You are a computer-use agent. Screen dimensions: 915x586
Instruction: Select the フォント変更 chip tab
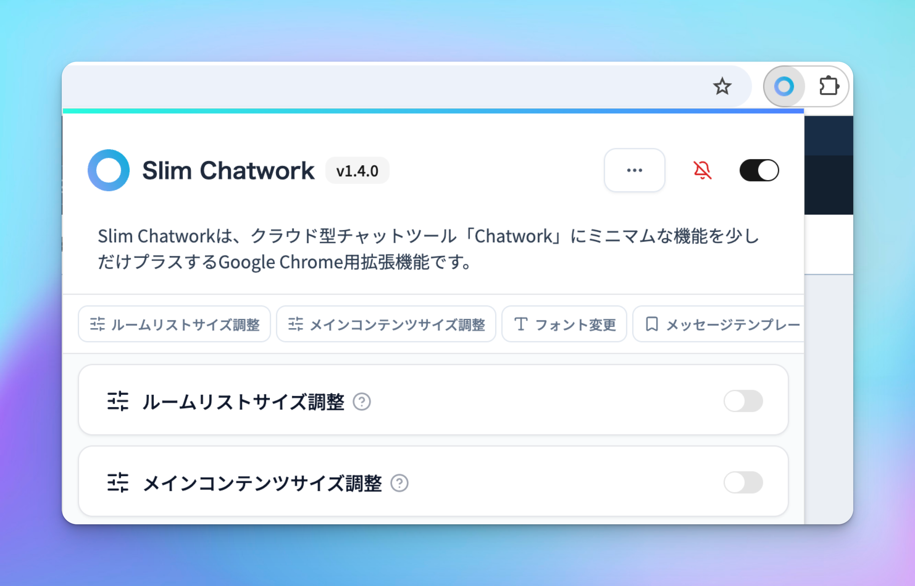pos(564,324)
